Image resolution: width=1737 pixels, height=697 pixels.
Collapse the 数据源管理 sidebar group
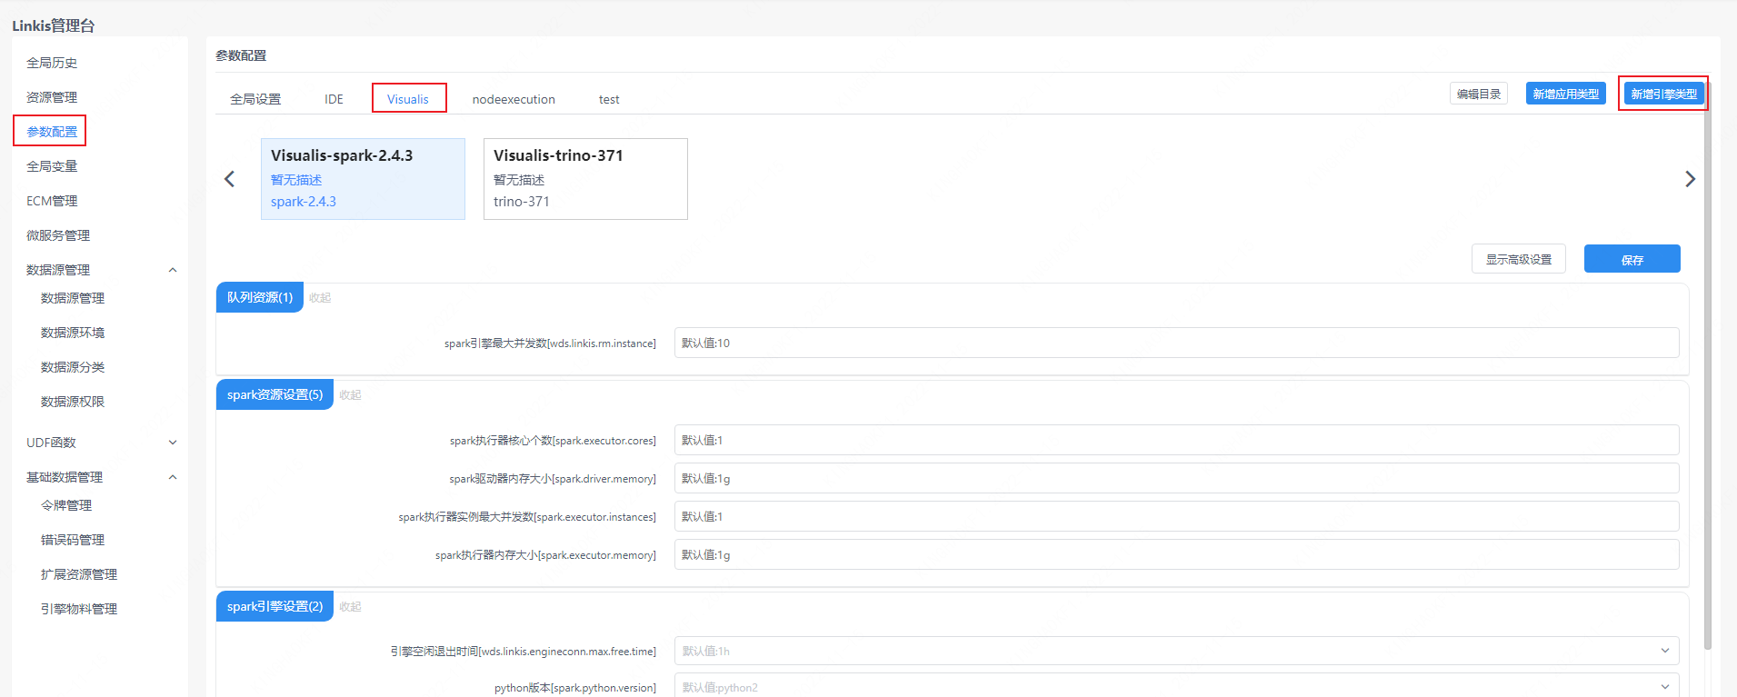[x=173, y=270]
